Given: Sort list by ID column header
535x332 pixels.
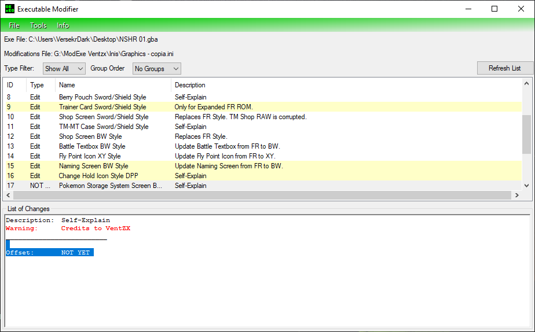Looking at the screenshot, I should [x=14, y=85].
